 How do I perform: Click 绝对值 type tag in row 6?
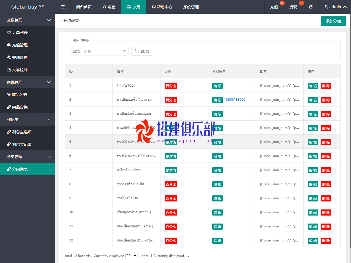pos(171,156)
